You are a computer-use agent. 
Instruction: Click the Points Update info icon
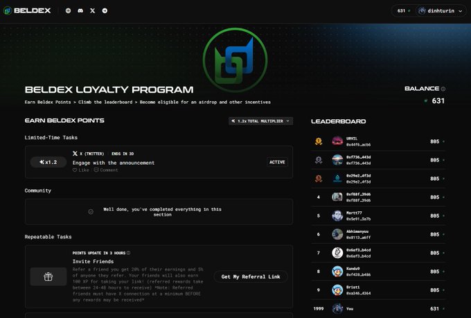point(129,253)
